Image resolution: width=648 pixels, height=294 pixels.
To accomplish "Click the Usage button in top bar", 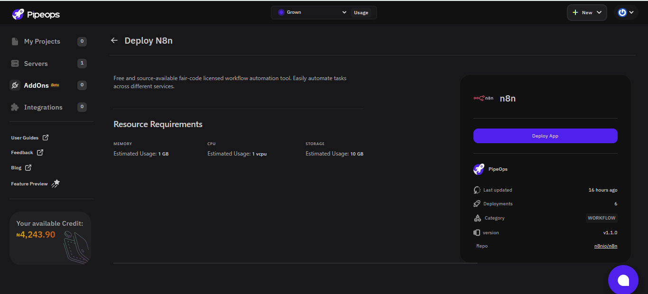I will point(361,13).
